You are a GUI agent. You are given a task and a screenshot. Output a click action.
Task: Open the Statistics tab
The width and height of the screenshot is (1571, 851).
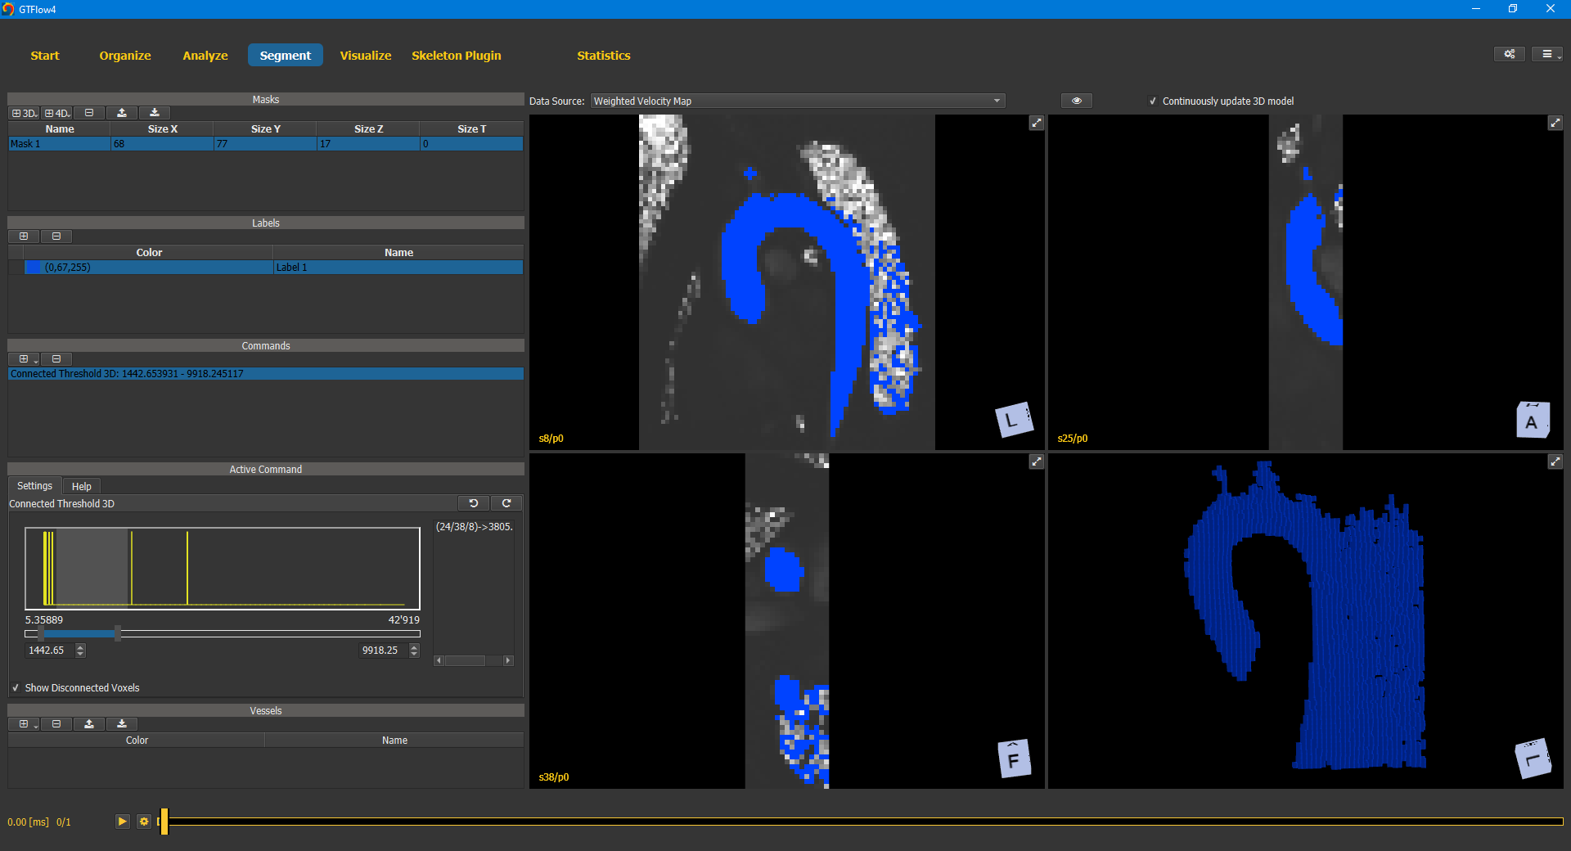pos(604,56)
